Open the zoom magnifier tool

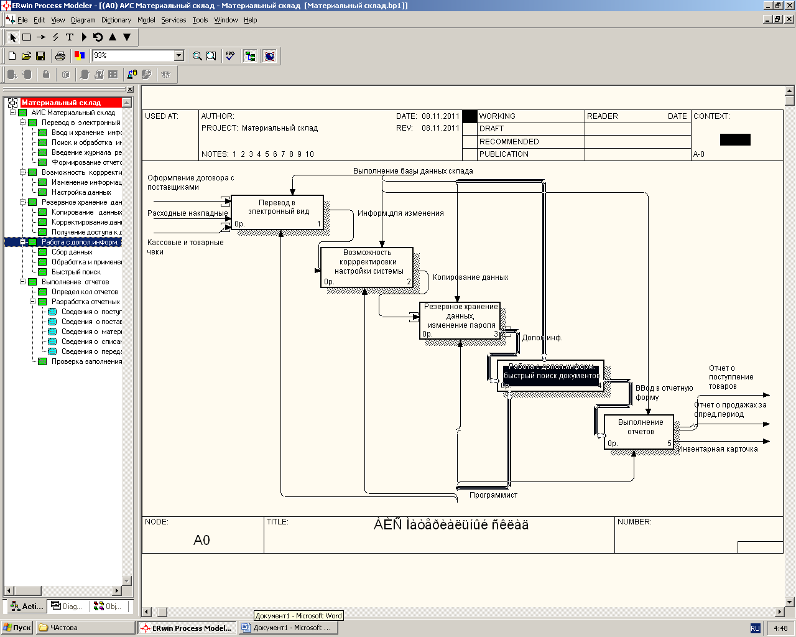[x=197, y=56]
